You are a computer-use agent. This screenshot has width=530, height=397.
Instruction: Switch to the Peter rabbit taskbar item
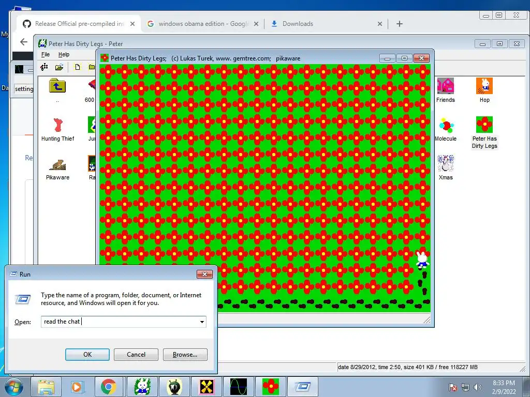click(x=142, y=387)
